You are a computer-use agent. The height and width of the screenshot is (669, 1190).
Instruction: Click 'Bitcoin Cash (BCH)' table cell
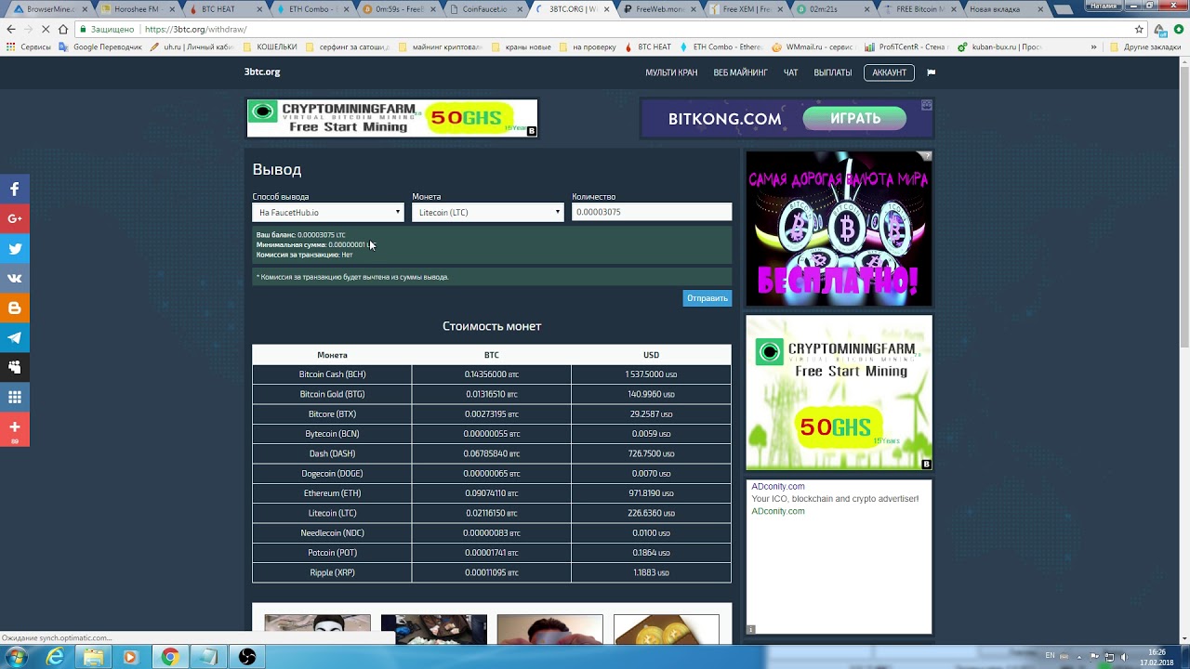point(332,374)
